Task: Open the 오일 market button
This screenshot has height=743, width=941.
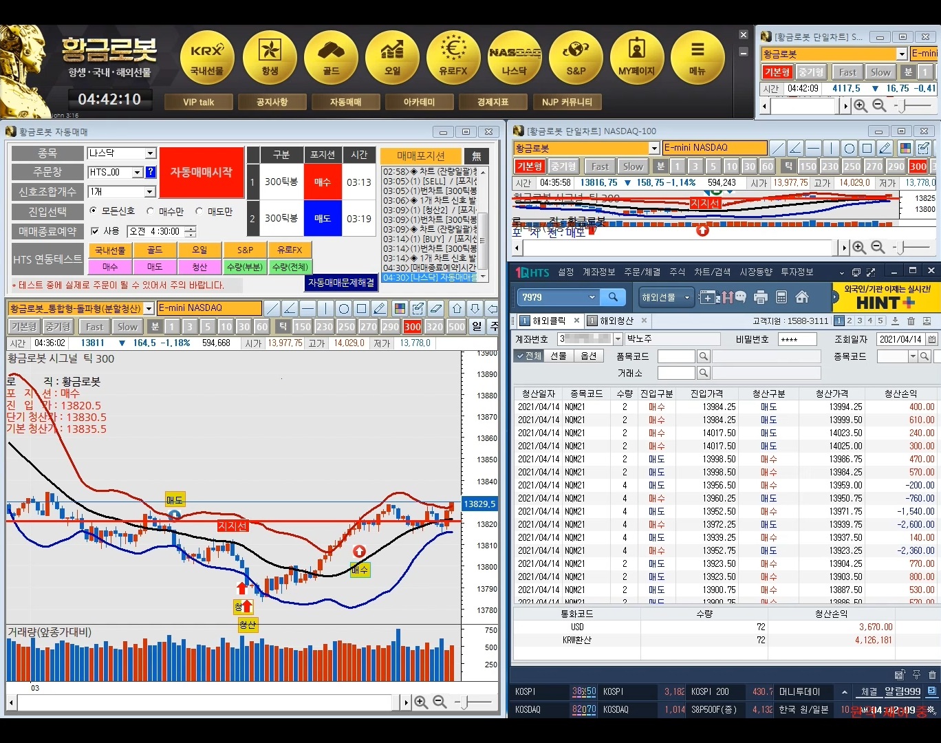Action: tap(392, 58)
